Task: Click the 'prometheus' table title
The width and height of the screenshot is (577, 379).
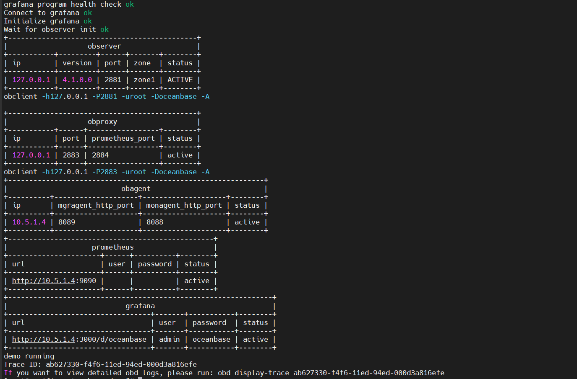Action: [x=113, y=248]
